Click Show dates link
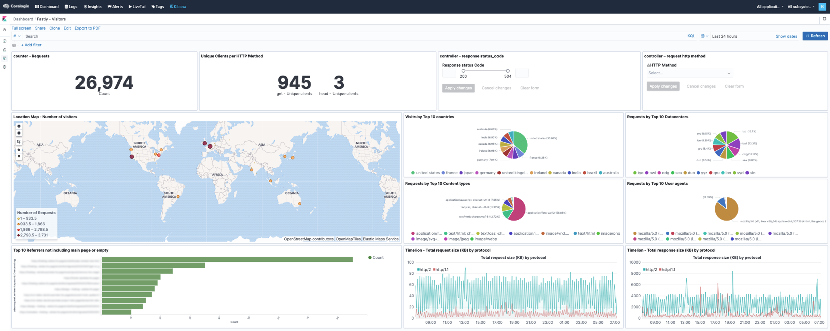 point(786,36)
